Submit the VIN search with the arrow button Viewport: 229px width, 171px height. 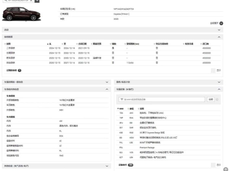(37, 1)
